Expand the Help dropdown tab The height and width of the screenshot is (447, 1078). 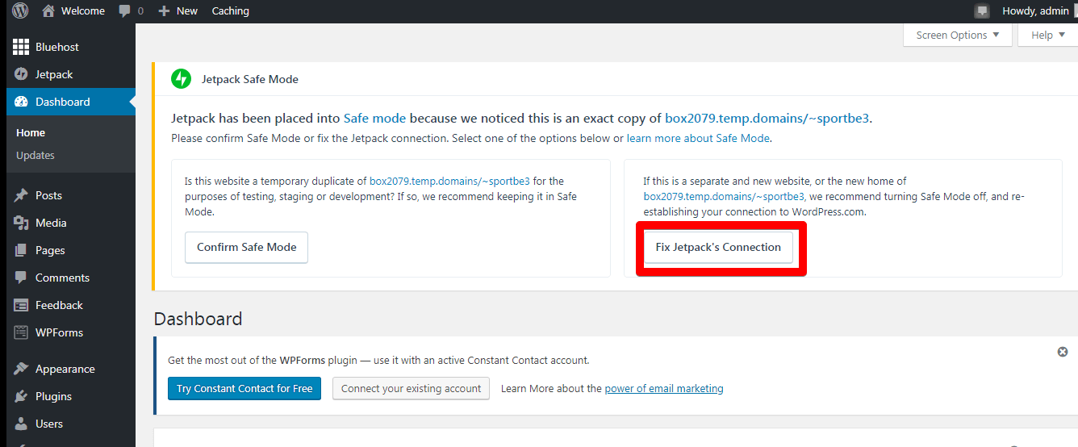(x=1047, y=36)
